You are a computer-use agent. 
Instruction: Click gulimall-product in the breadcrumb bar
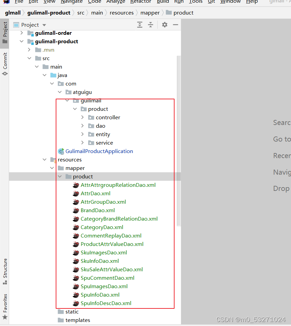point(49,13)
